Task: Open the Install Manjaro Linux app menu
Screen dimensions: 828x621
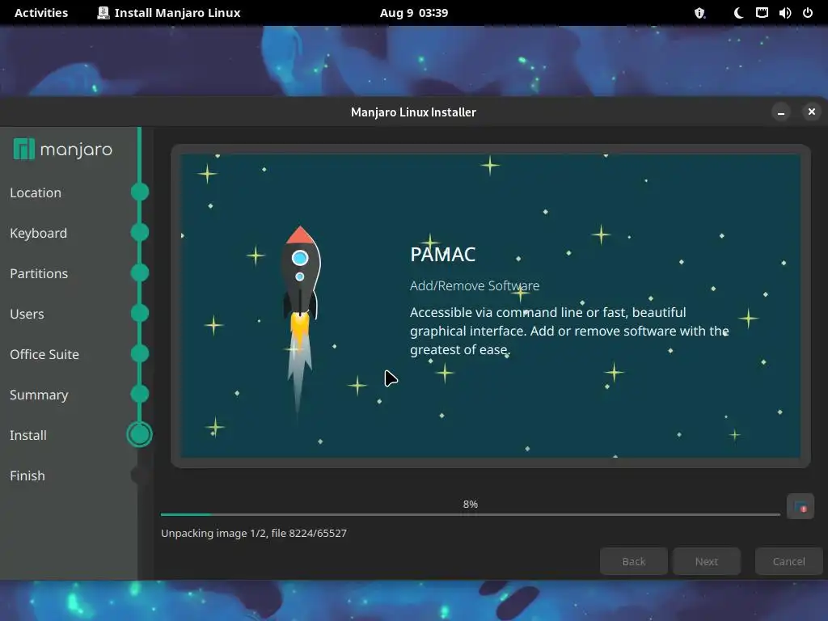Action: (x=169, y=13)
